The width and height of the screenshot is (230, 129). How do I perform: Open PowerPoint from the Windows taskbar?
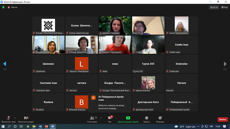pos(46,126)
